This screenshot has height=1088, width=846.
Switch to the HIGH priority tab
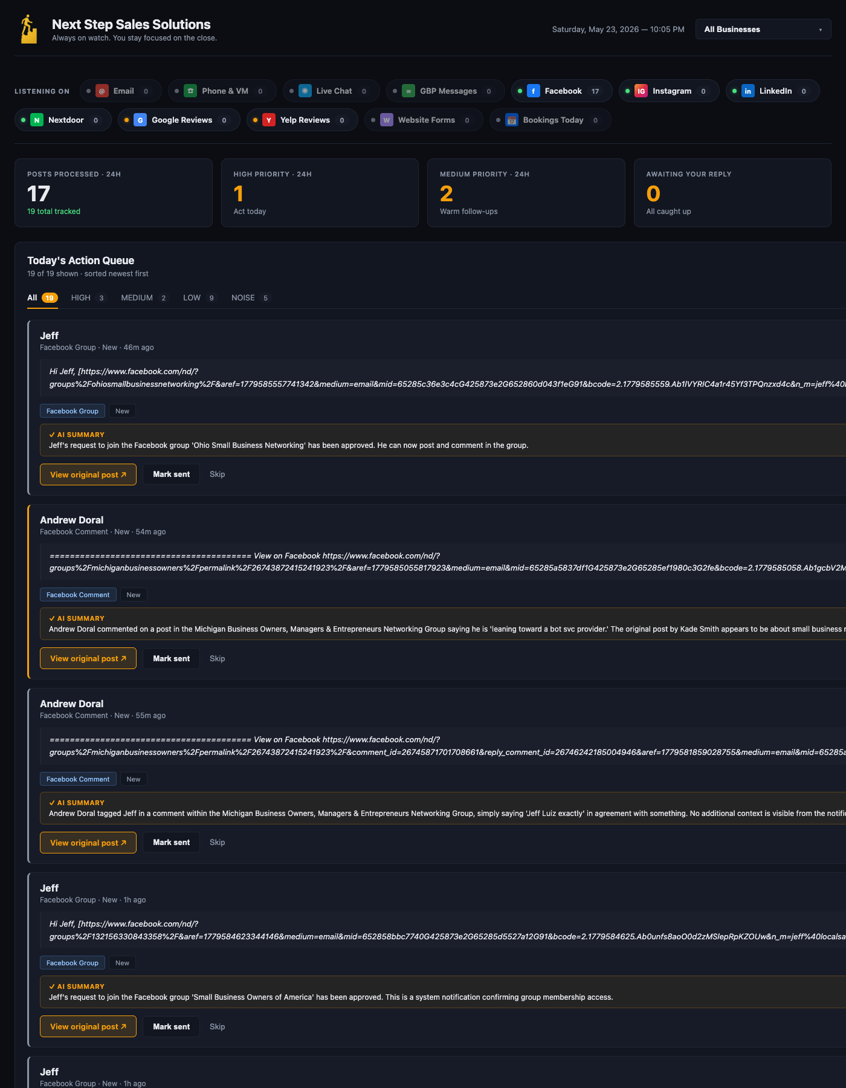(x=88, y=298)
